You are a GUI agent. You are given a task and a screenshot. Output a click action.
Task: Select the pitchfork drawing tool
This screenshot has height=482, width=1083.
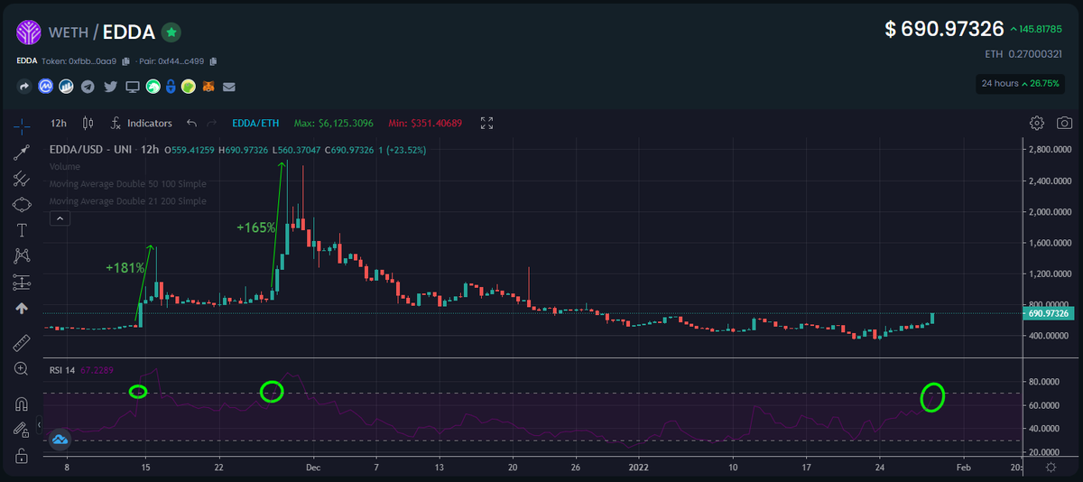point(22,179)
